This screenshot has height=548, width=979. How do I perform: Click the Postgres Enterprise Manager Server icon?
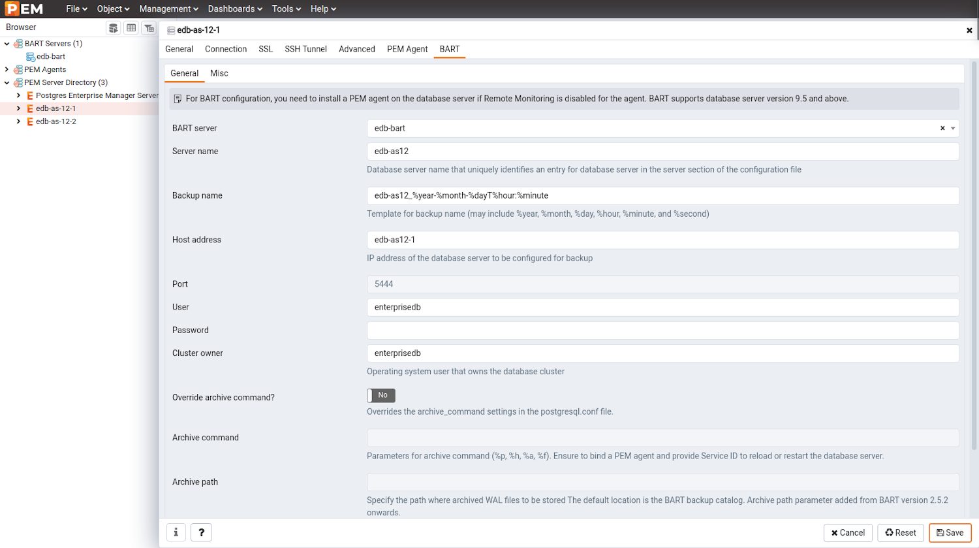pyautogui.click(x=30, y=96)
